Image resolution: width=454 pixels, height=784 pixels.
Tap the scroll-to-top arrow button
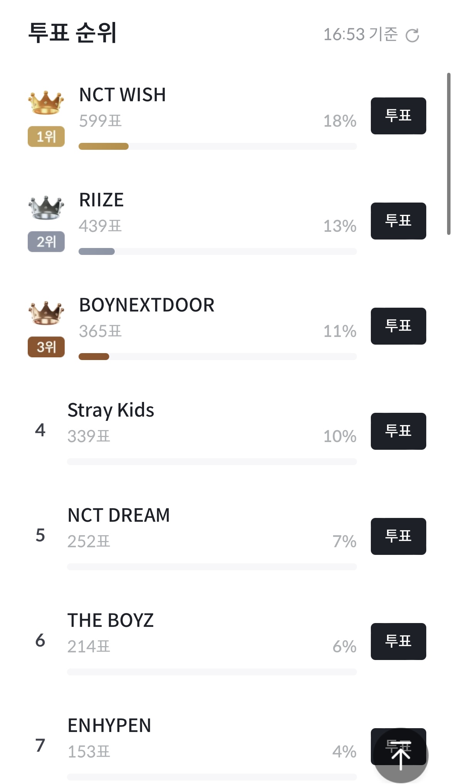pyautogui.click(x=400, y=756)
